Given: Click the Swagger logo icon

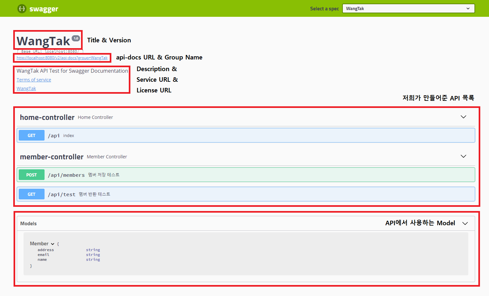Looking at the screenshot, I should (22, 9).
